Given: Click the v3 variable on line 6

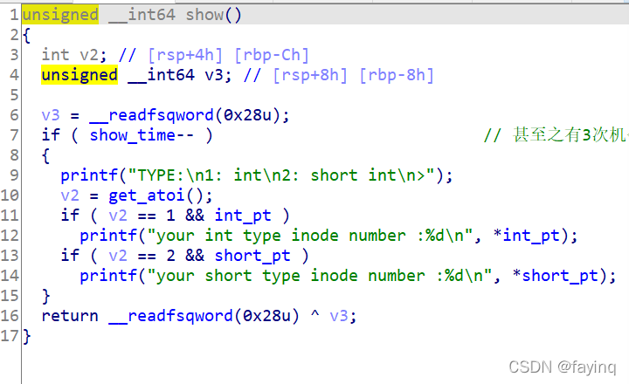Looking at the screenshot, I should click(x=51, y=115).
